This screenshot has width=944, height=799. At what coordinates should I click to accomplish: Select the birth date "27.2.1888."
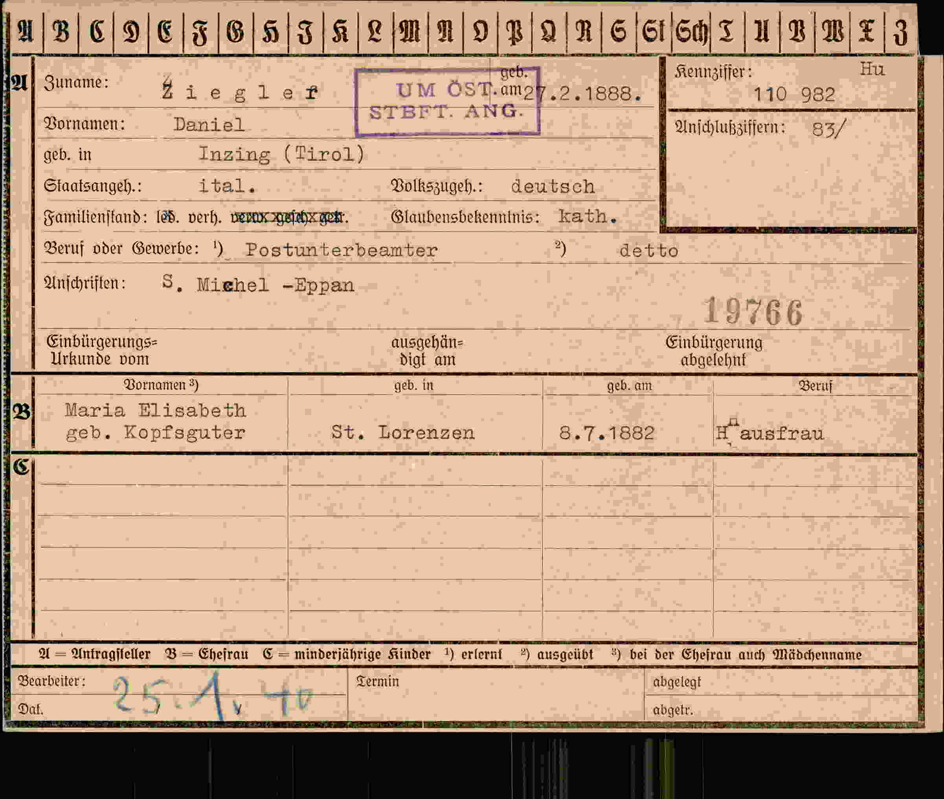(x=582, y=94)
